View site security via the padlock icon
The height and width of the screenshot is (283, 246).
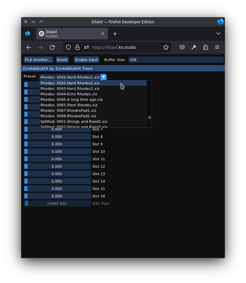point(77,47)
